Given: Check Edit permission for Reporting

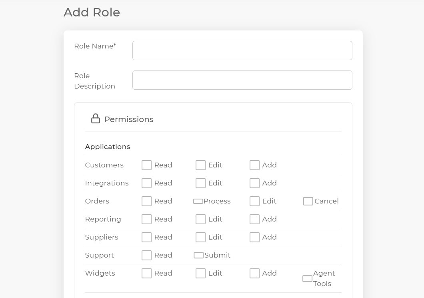Looking at the screenshot, I should tap(200, 219).
